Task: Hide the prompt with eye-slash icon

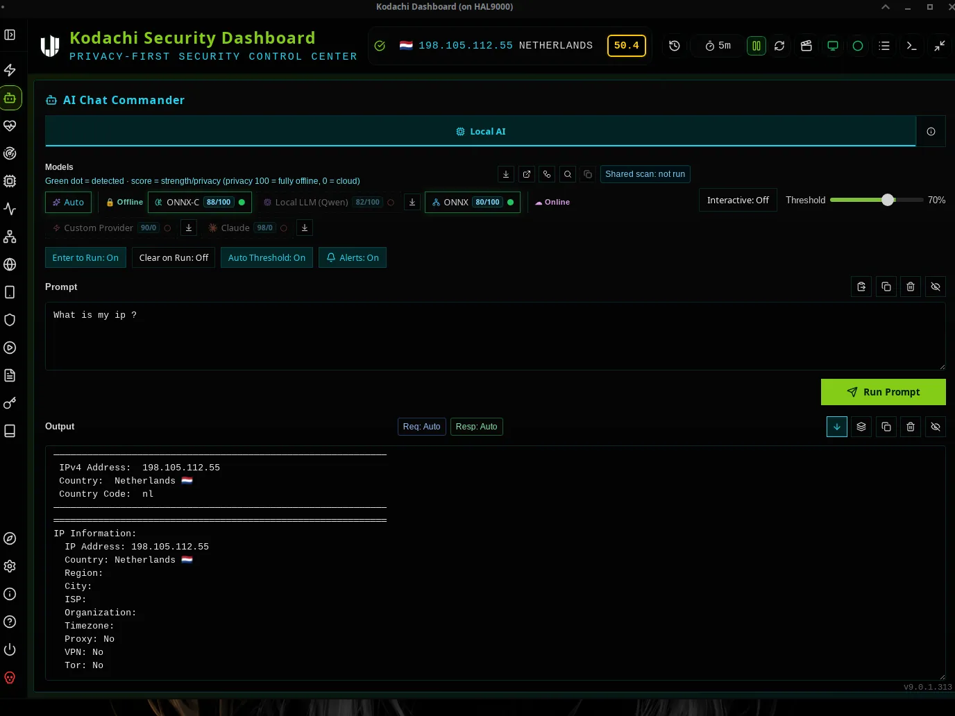Action: click(935, 287)
